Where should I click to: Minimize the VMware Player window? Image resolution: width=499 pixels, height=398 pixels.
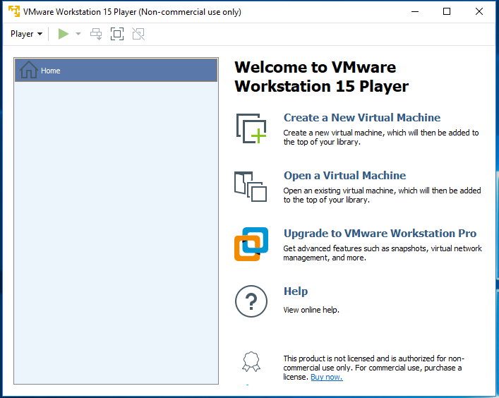tap(415, 12)
